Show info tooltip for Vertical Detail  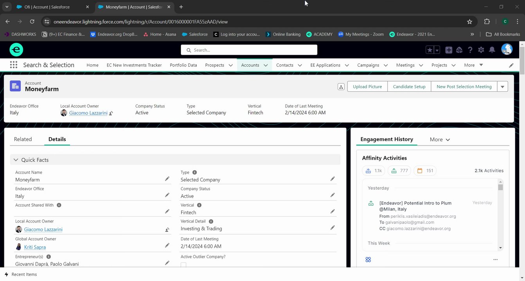[211, 221]
